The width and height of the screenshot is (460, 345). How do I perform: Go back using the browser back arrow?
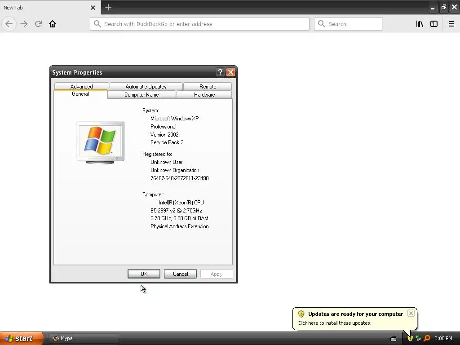point(9,24)
